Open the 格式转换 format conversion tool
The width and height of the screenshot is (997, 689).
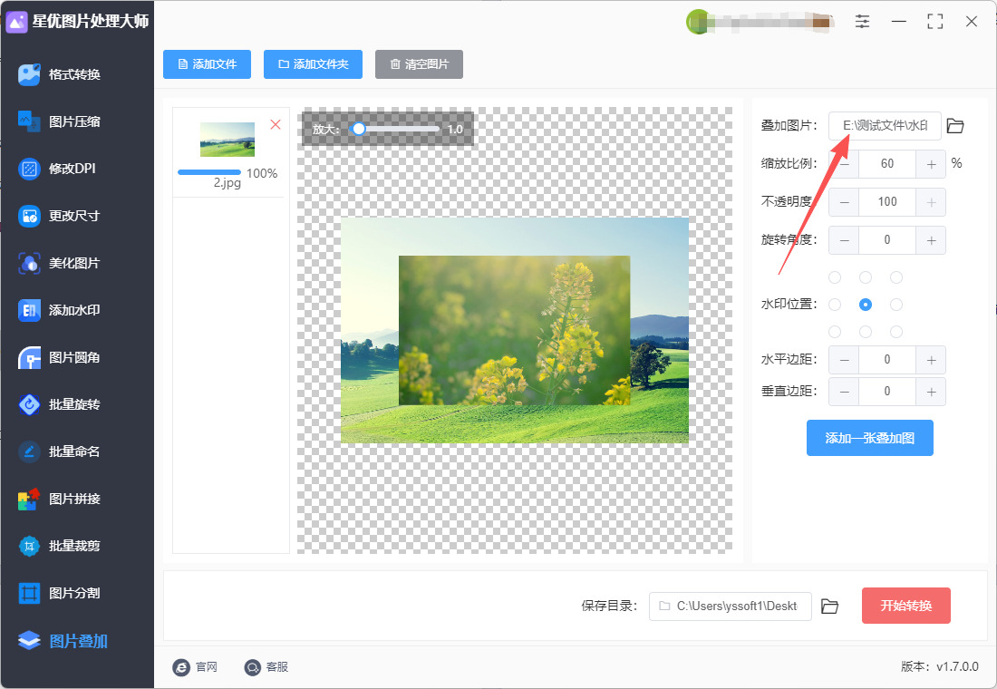click(60, 74)
